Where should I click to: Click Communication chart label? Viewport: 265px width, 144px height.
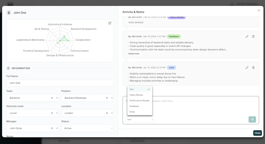(x=79, y=51)
